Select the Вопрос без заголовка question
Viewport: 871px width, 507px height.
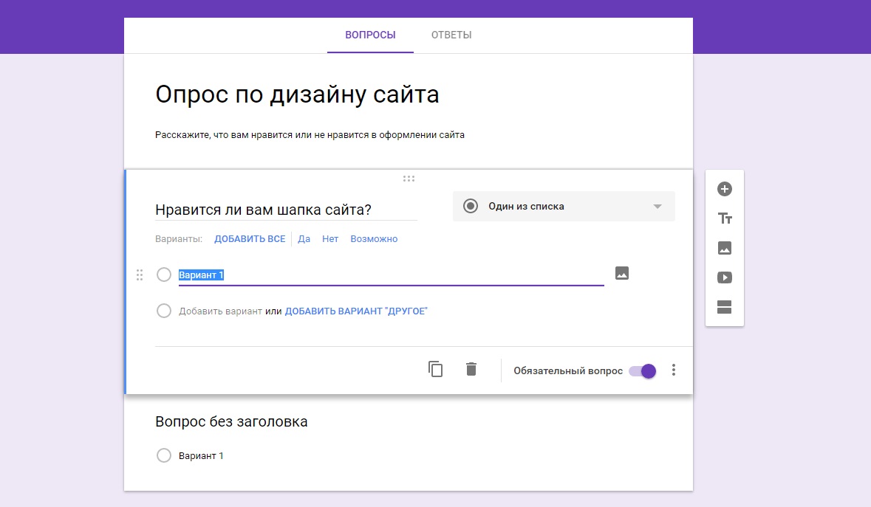click(x=231, y=421)
